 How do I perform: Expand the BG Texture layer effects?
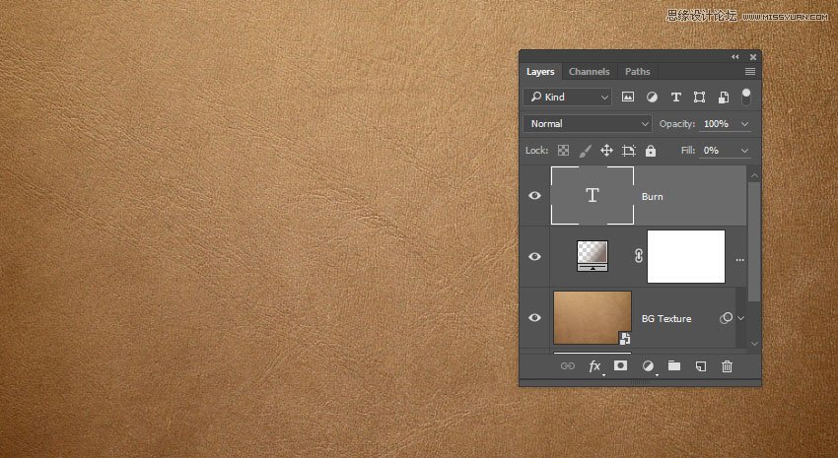[740, 318]
